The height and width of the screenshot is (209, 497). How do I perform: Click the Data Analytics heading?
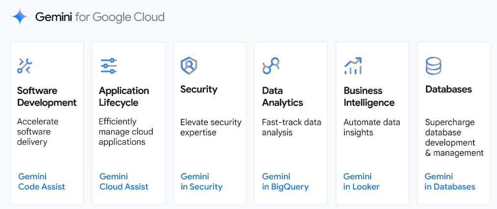[x=282, y=96]
